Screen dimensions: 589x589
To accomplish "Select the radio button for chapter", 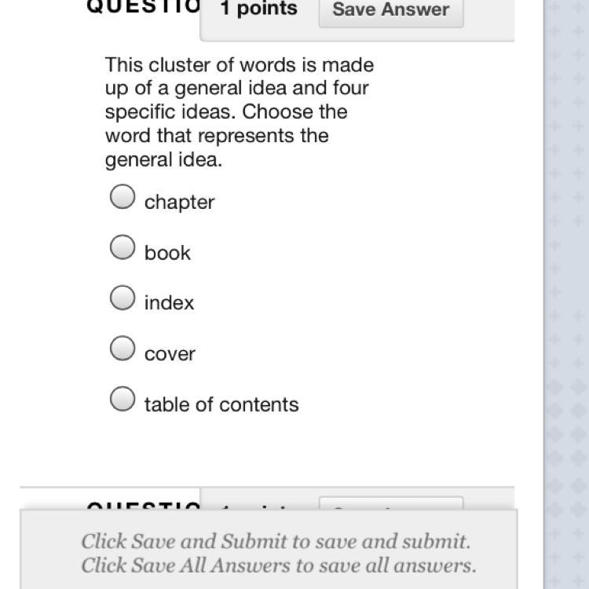I will [123, 197].
